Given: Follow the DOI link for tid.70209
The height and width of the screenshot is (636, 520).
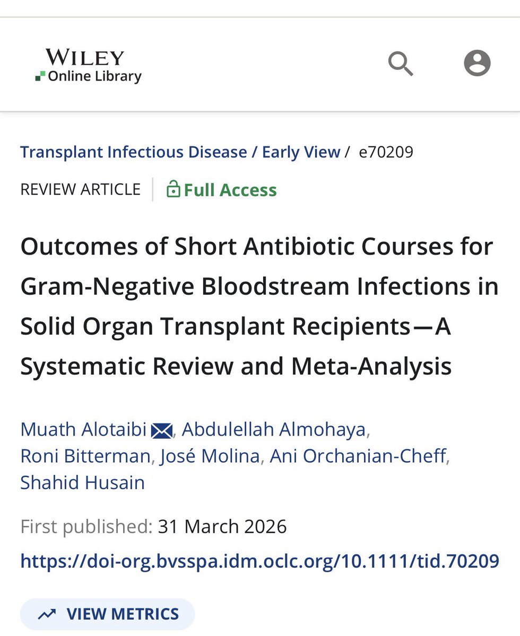Looking at the screenshot, I should pos(259,561).
